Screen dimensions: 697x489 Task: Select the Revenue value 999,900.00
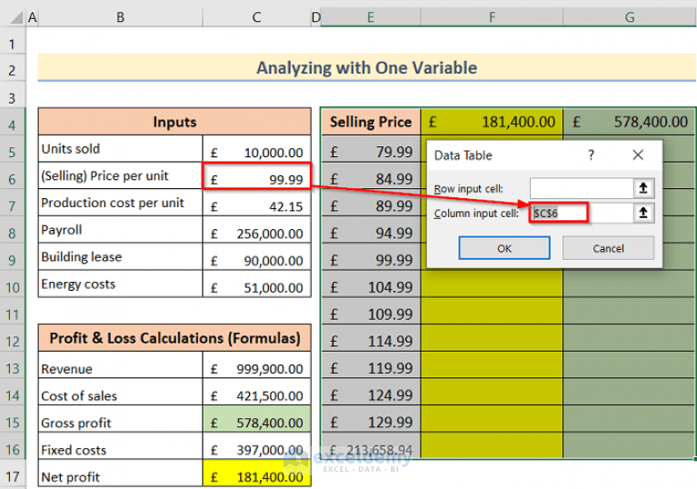(257, 365)
